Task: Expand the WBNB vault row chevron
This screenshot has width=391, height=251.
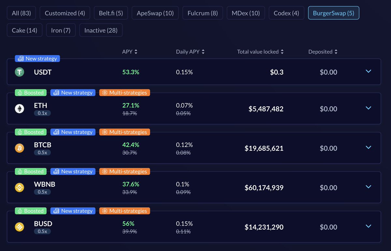Action: pos(369,187)
